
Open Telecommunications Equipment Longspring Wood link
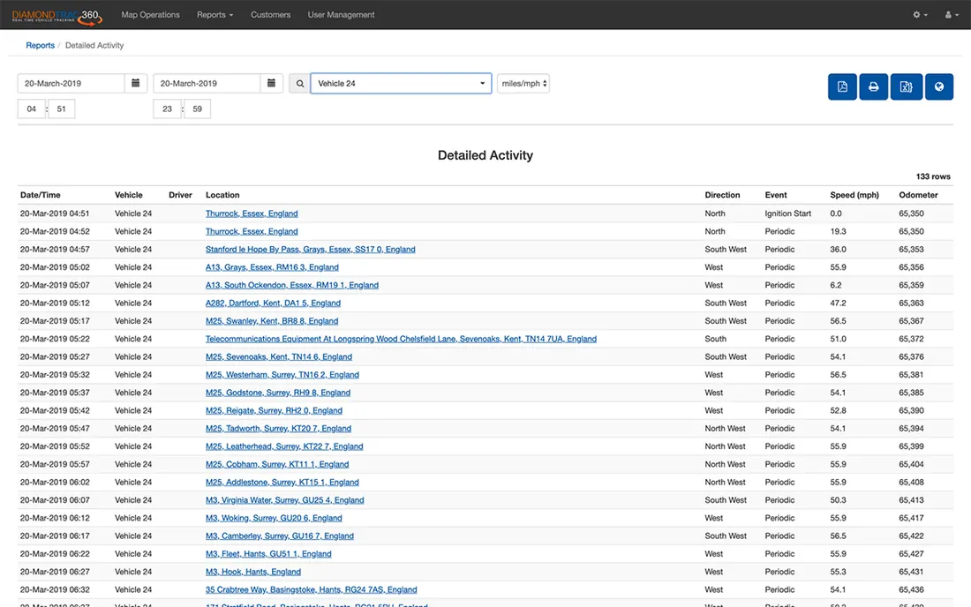coord(402,339)
